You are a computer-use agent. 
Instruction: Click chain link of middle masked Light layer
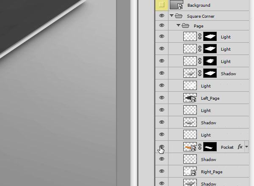(x=200, y=49)
